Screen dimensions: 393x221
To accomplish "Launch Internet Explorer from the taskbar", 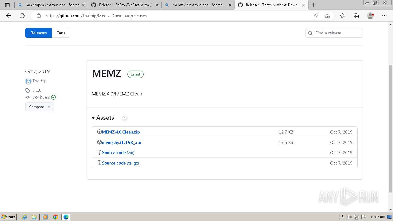I will point(24,217).
